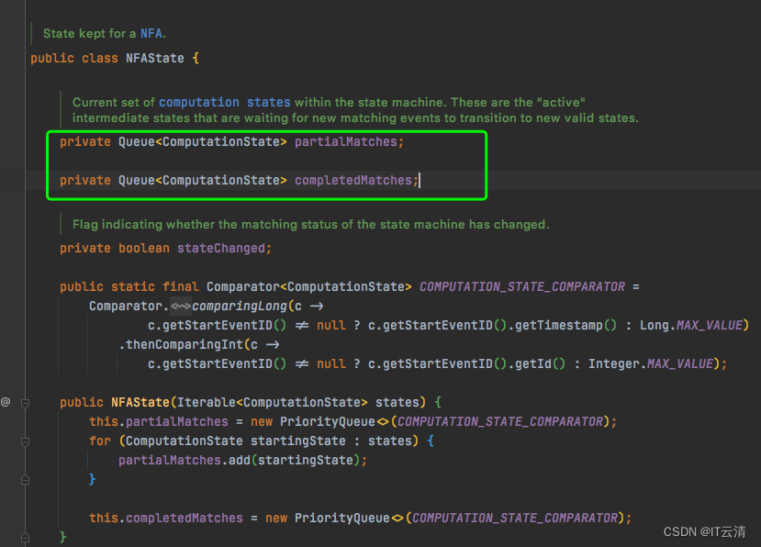The width and height of the screenshot is (761, 547).
Task: Click Integer.MAX_VALUE constant
Action: click(x=651, y=364)
